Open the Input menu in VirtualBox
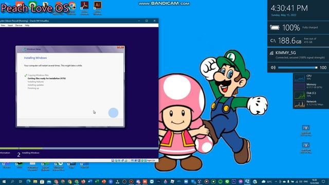 pyautogui.click(x=10, y=25)
